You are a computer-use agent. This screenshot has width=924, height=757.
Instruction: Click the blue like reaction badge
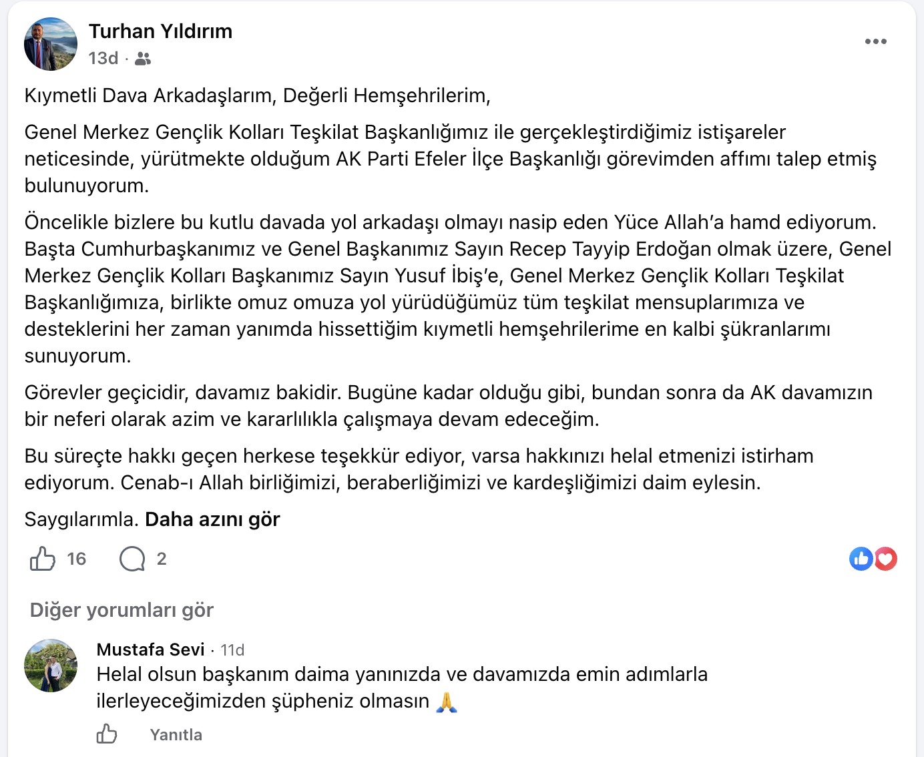click(x=861, y=559)
